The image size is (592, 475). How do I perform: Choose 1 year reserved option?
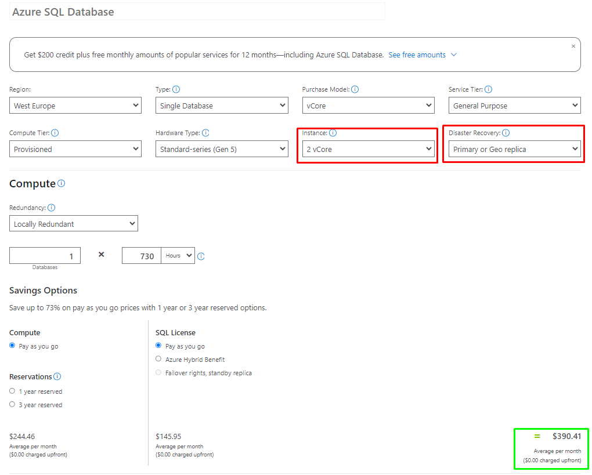click(12, 391)
